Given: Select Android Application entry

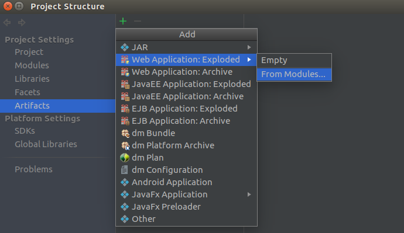Looking at the screenshot, I should click(x=187, y=182).
